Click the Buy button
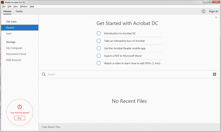This screenshot has width=221, height=132. 19,118
